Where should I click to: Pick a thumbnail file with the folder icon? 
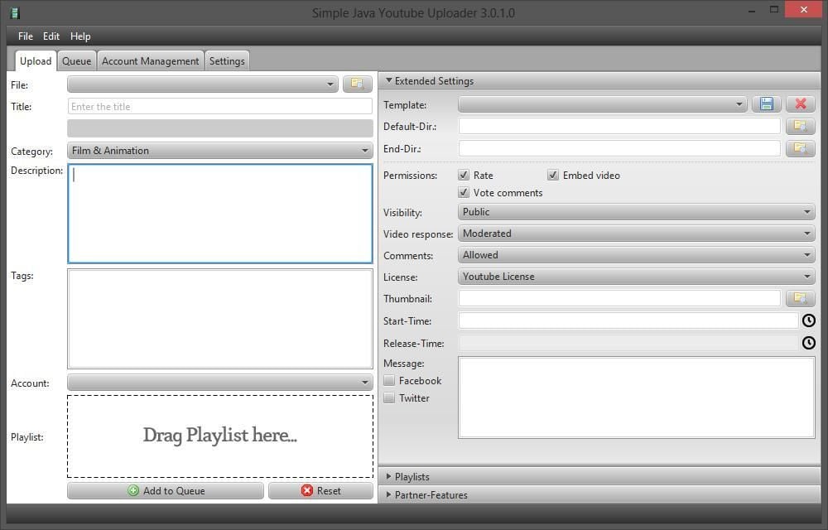(799, 298)
